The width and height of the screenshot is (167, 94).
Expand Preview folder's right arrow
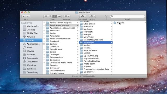[111, 66]
